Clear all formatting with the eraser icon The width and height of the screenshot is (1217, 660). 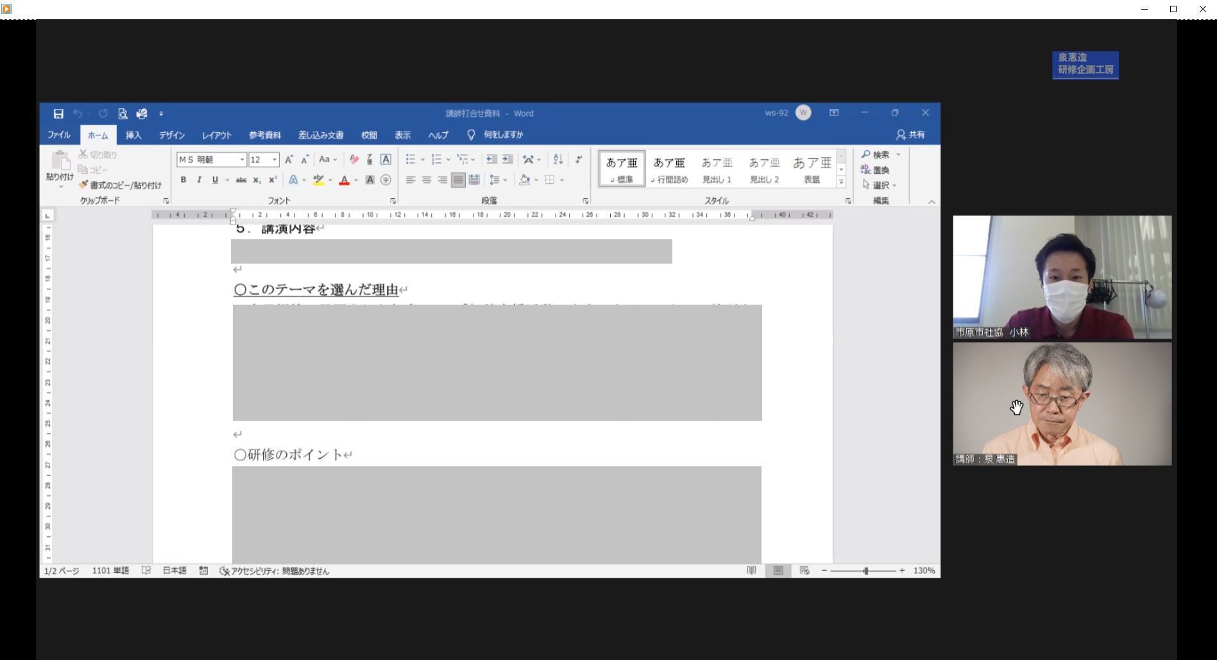coord(354,159)
